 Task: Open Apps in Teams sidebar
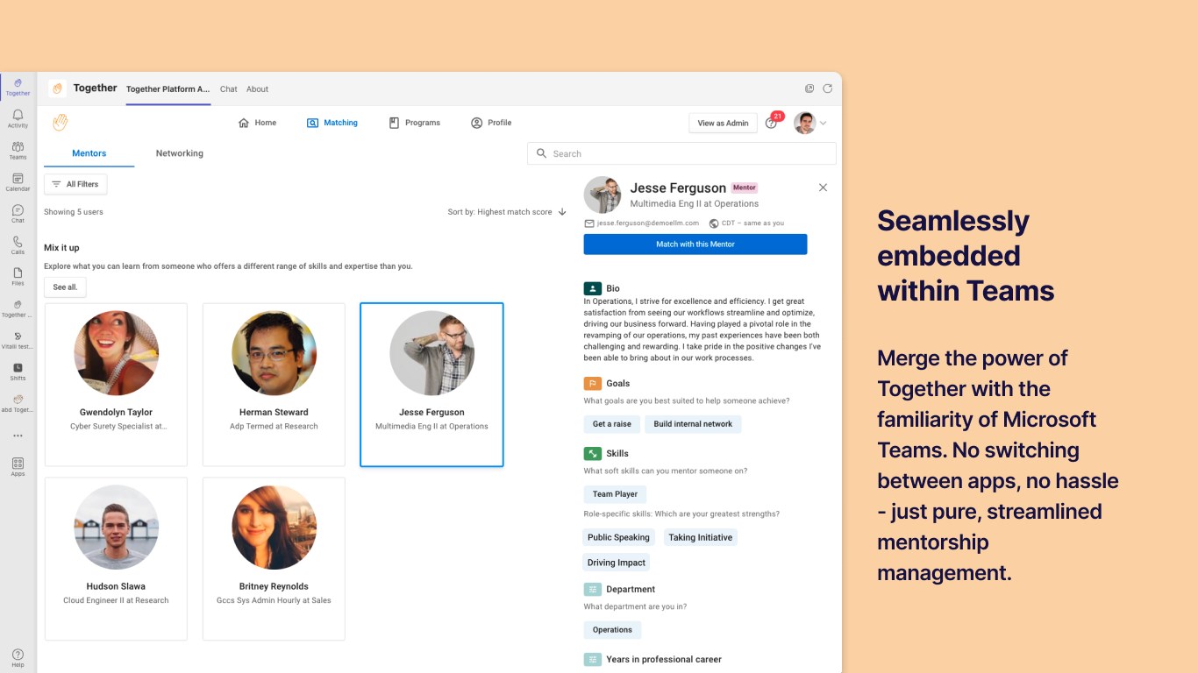pos(18,466)
